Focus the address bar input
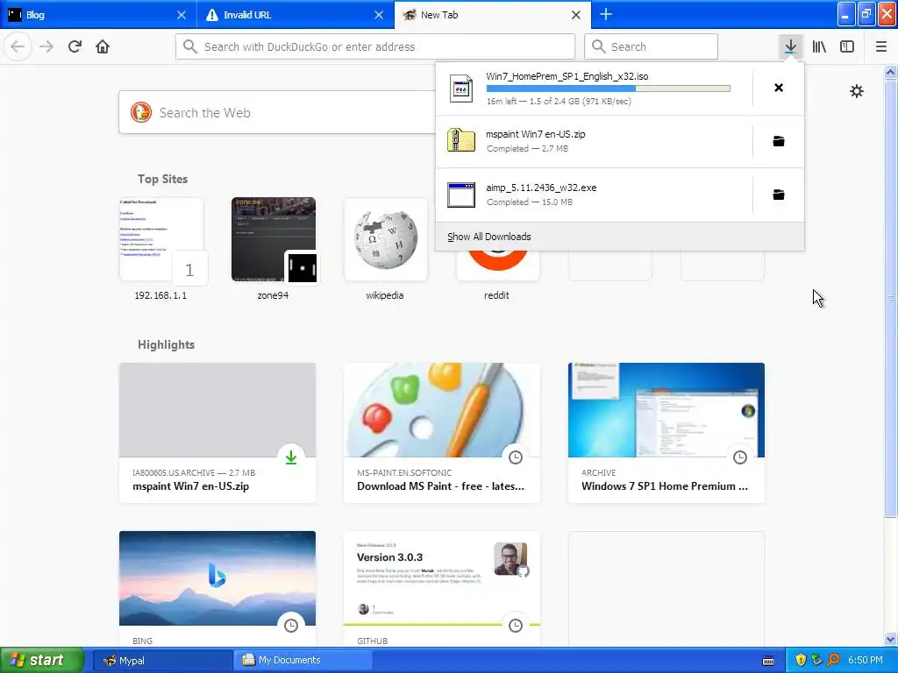898x673 pixels. pos(375,46)
